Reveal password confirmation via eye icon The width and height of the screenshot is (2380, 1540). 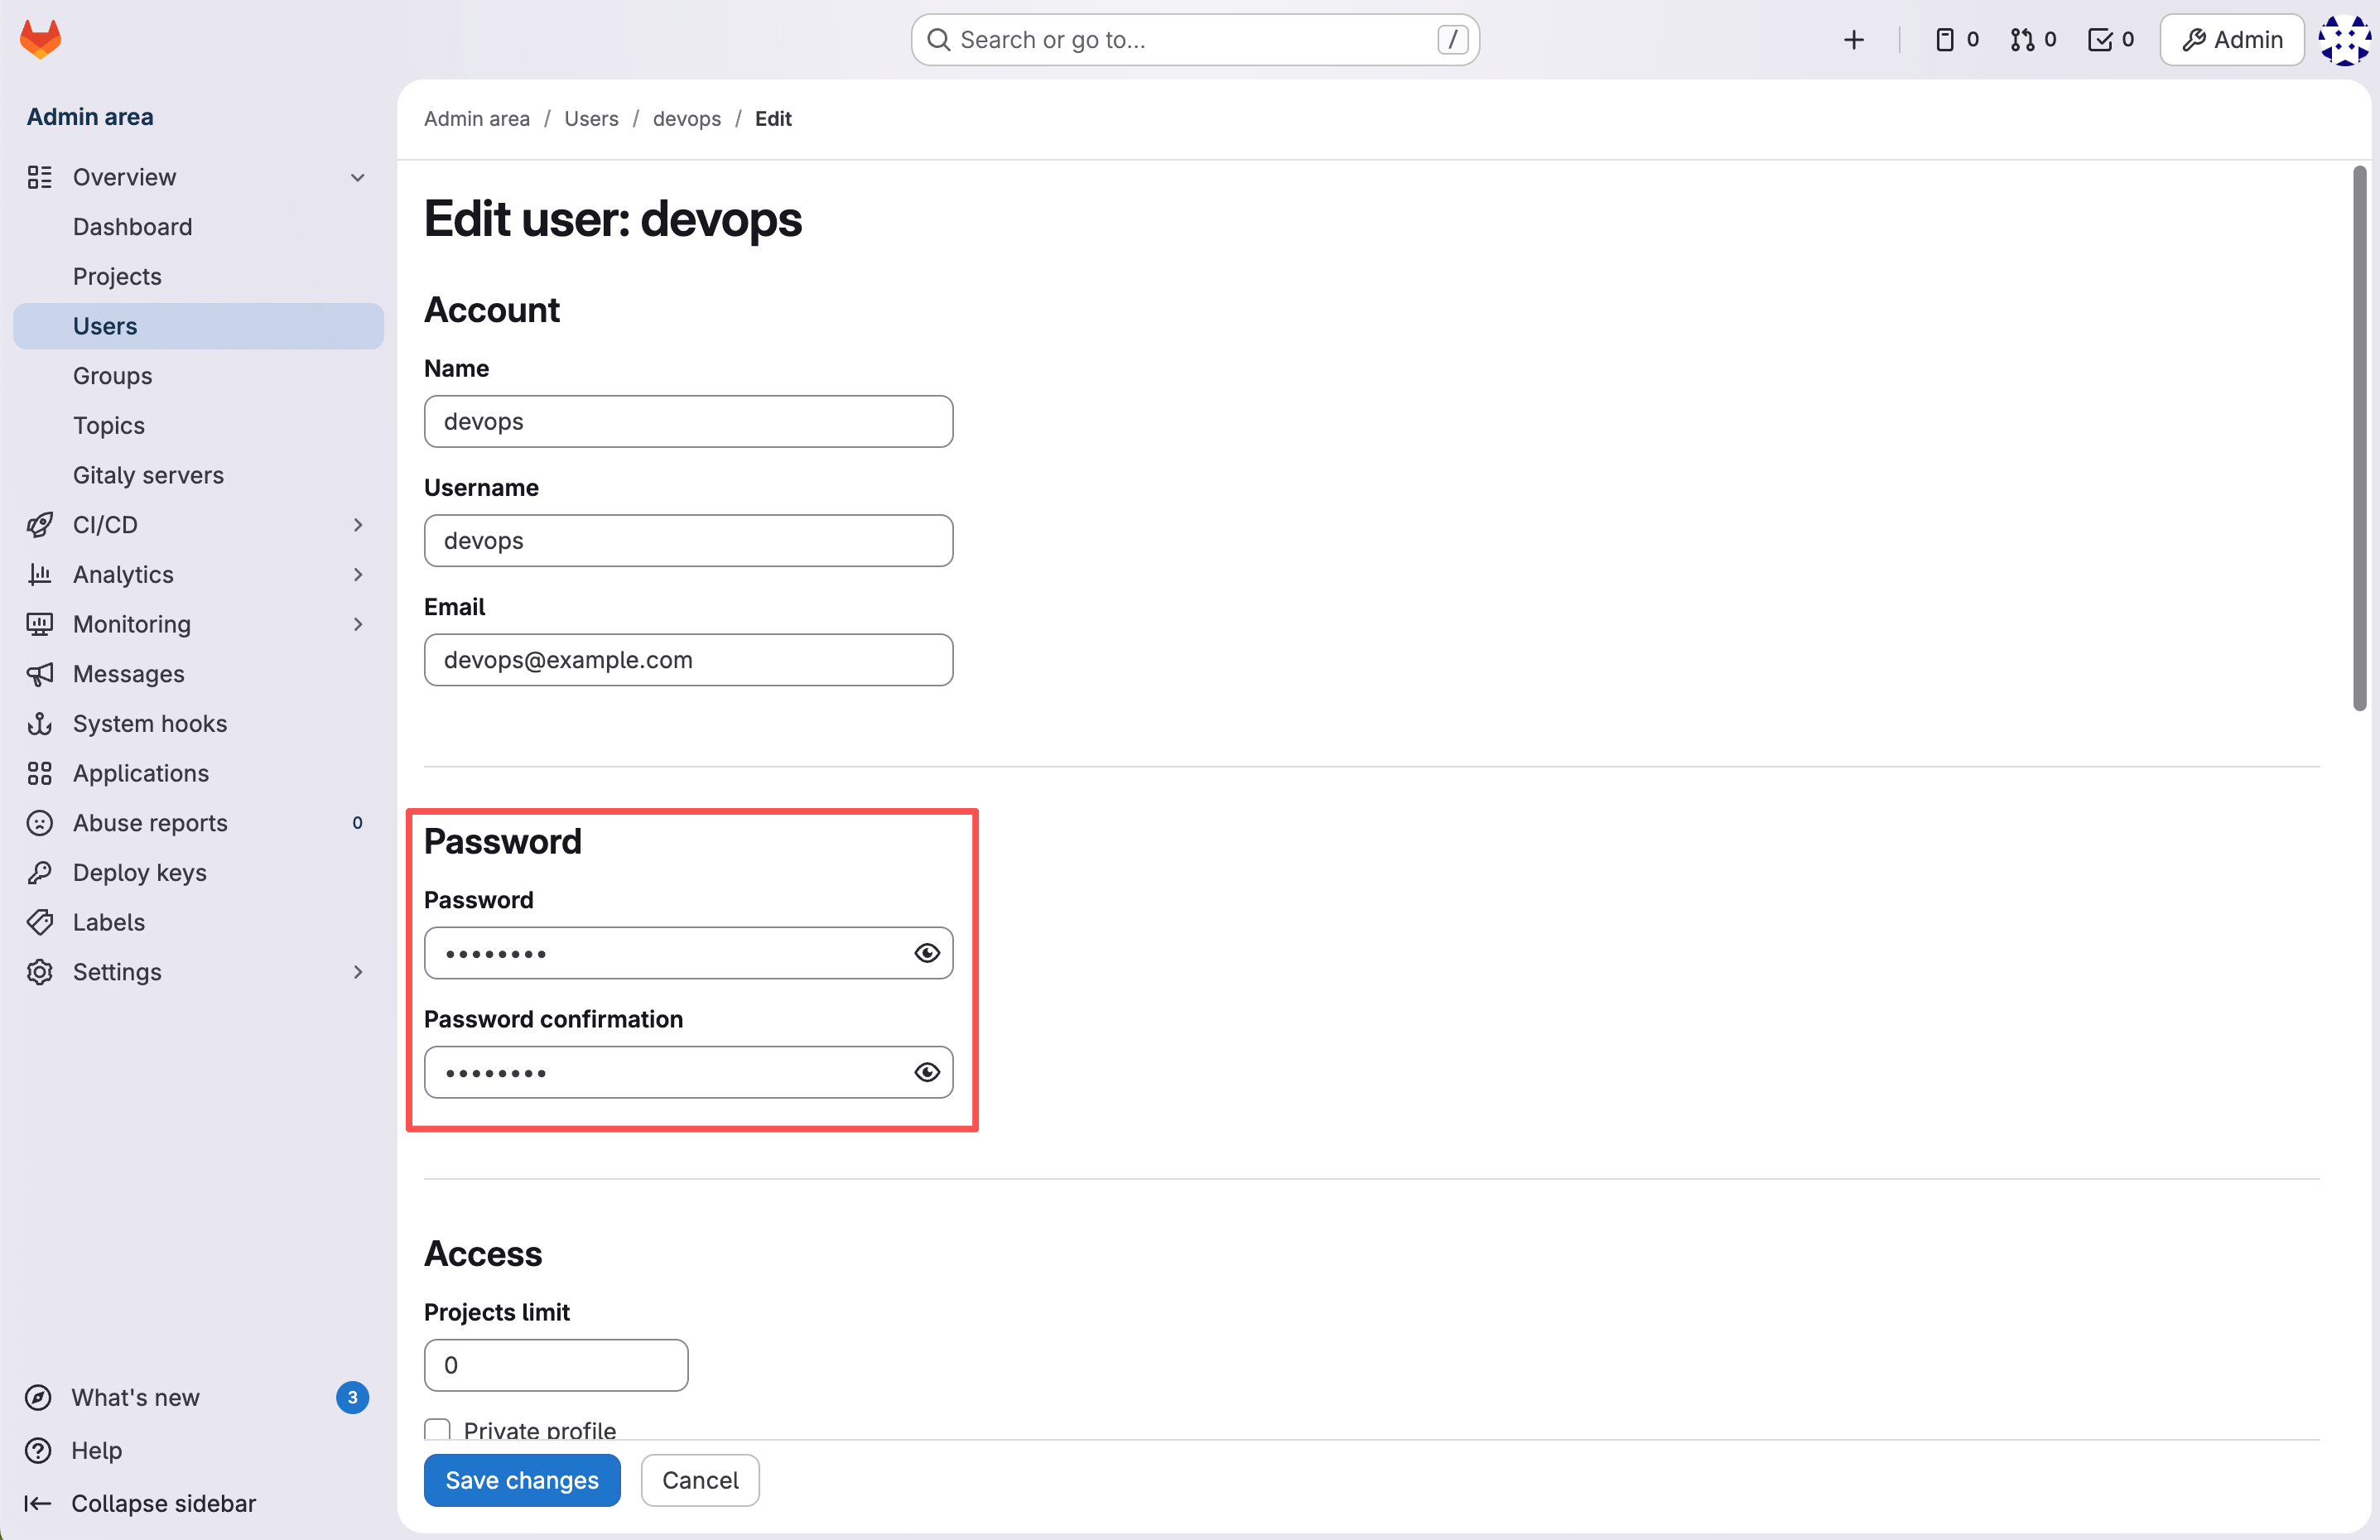[x=927, y=1072]
